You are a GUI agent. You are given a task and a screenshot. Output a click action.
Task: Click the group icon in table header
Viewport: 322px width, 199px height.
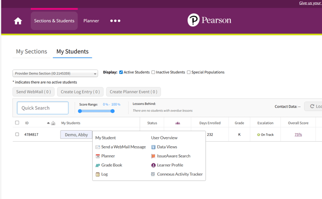(177, 123)
